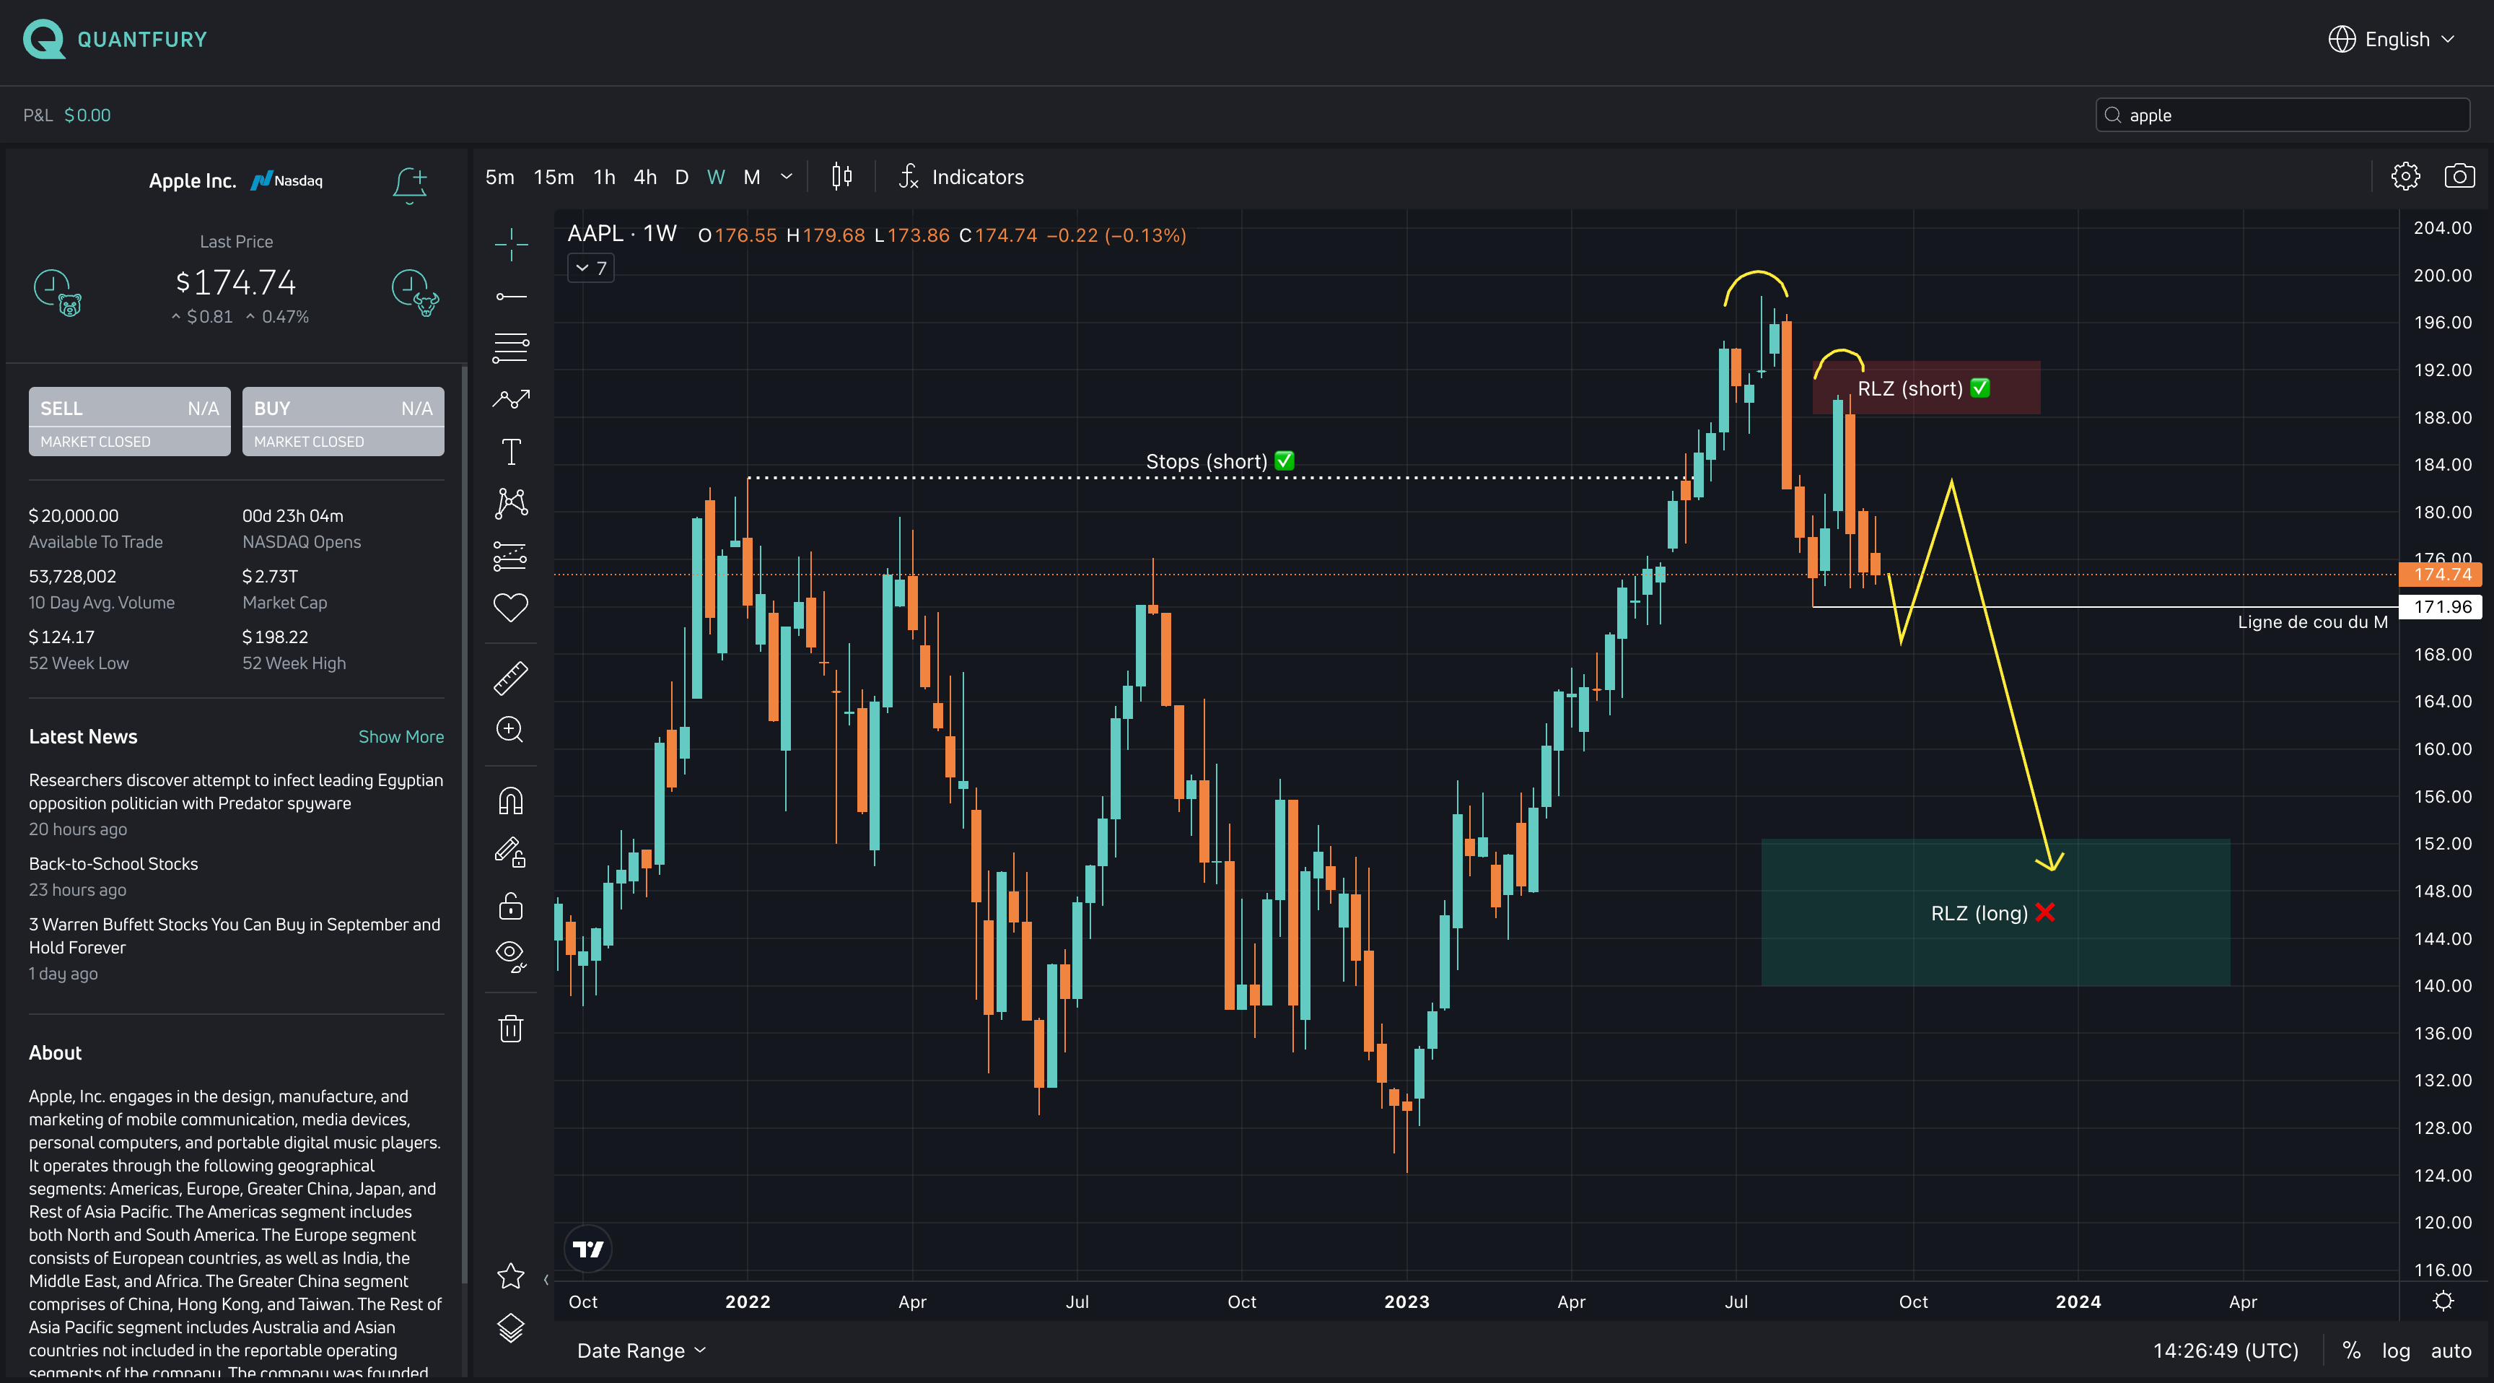This screenshot has height=1383, width=2494.
Task: Switch chart to 4h timeframe
Action: click(645, 178)
